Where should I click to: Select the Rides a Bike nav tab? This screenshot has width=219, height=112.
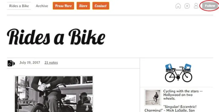(19, 6)
